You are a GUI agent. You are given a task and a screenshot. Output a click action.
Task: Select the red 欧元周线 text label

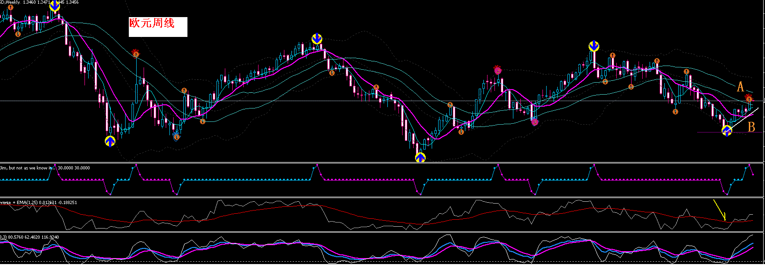point(152,23)
